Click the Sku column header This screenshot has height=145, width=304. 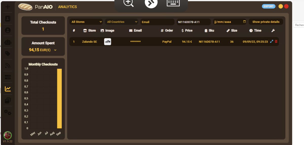pos(209,31)
